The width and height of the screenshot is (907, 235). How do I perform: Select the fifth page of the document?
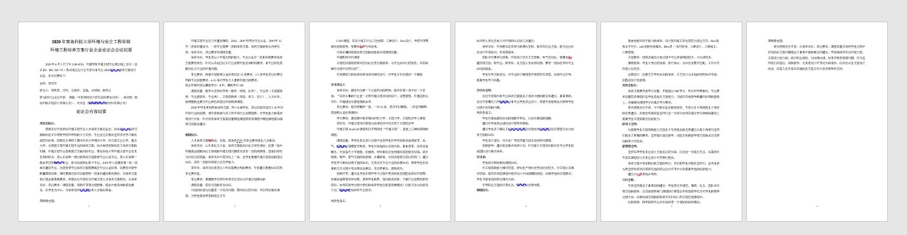point(671,122)
